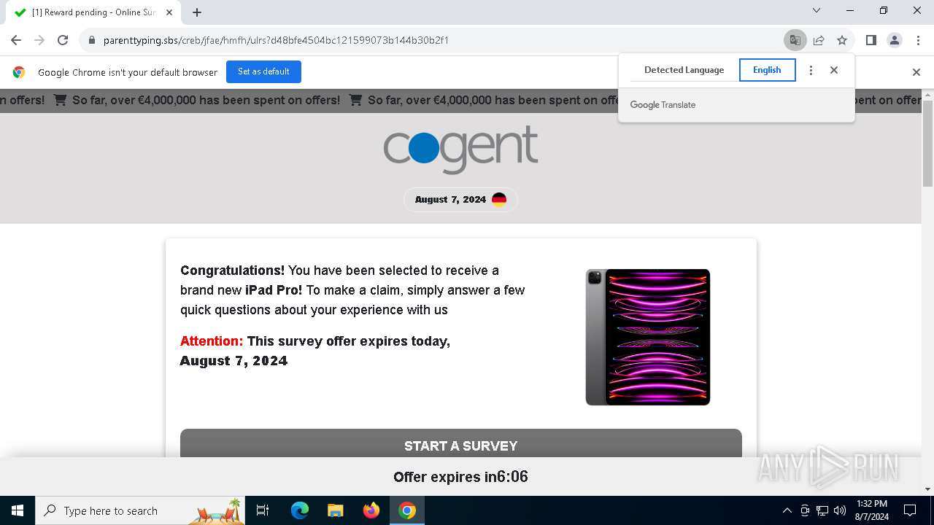Open the volume tray icon
934x525 pixels.
840,510
